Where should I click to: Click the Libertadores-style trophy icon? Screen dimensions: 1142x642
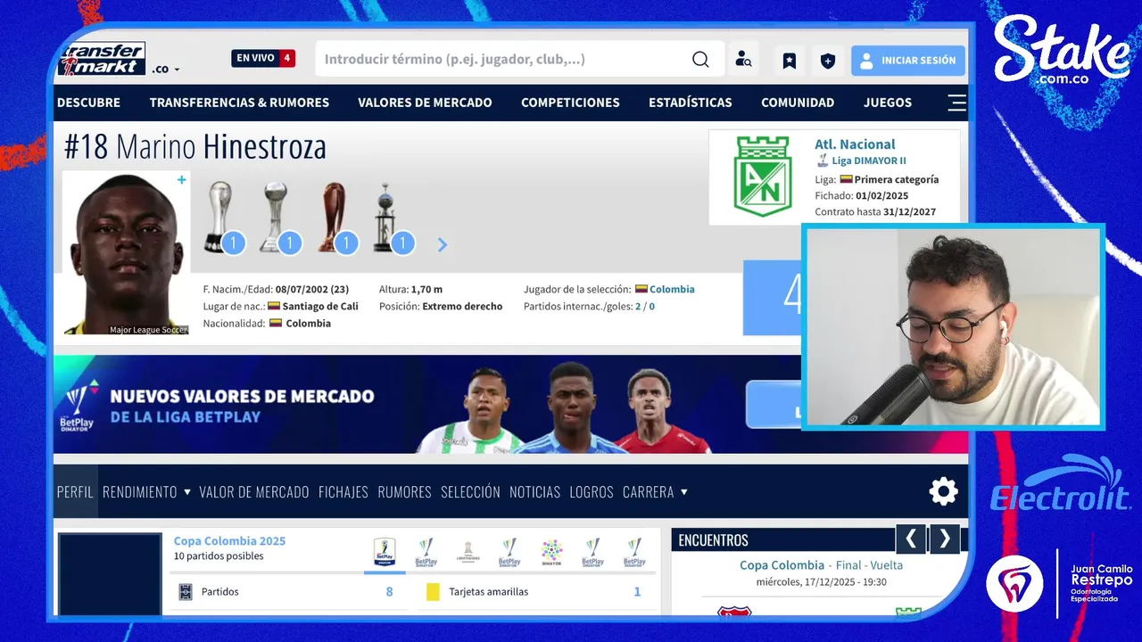[x=387, y=217]
